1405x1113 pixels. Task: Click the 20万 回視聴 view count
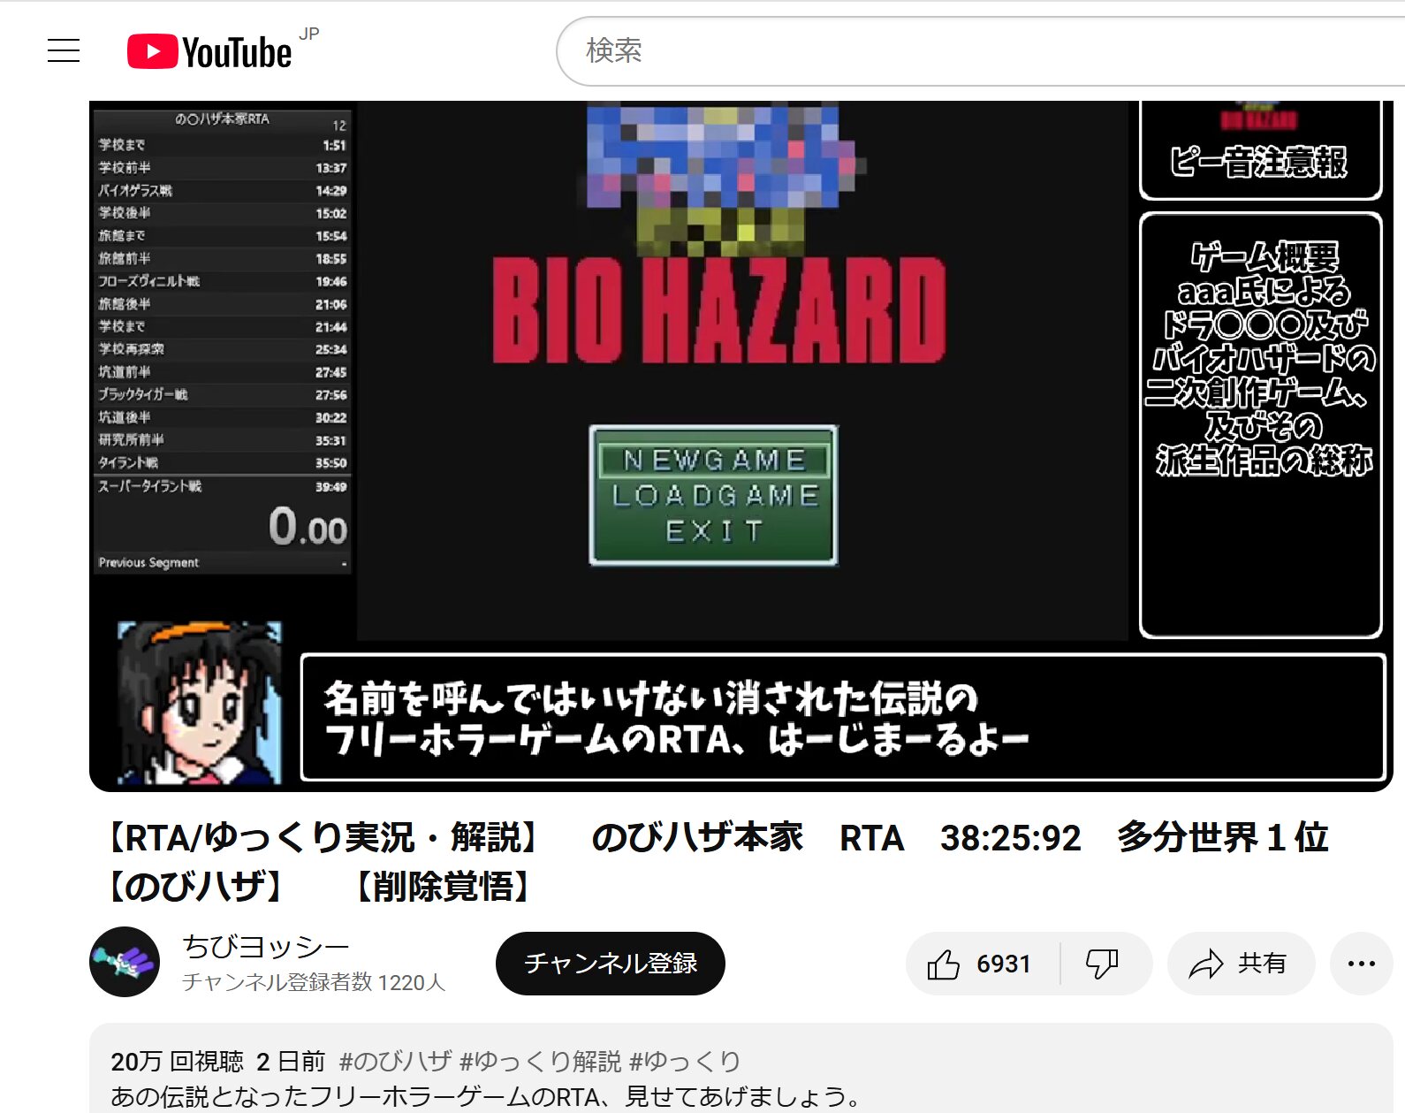pos(177,1061)
